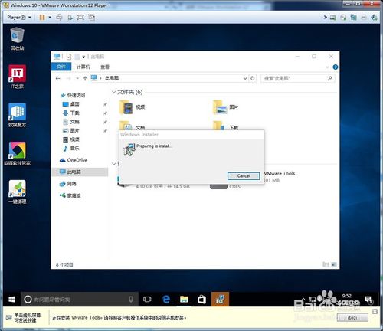Screen dimensions: 383x331
Task: Show hidden tray icons with the chevron
Action: pos(303,299)
